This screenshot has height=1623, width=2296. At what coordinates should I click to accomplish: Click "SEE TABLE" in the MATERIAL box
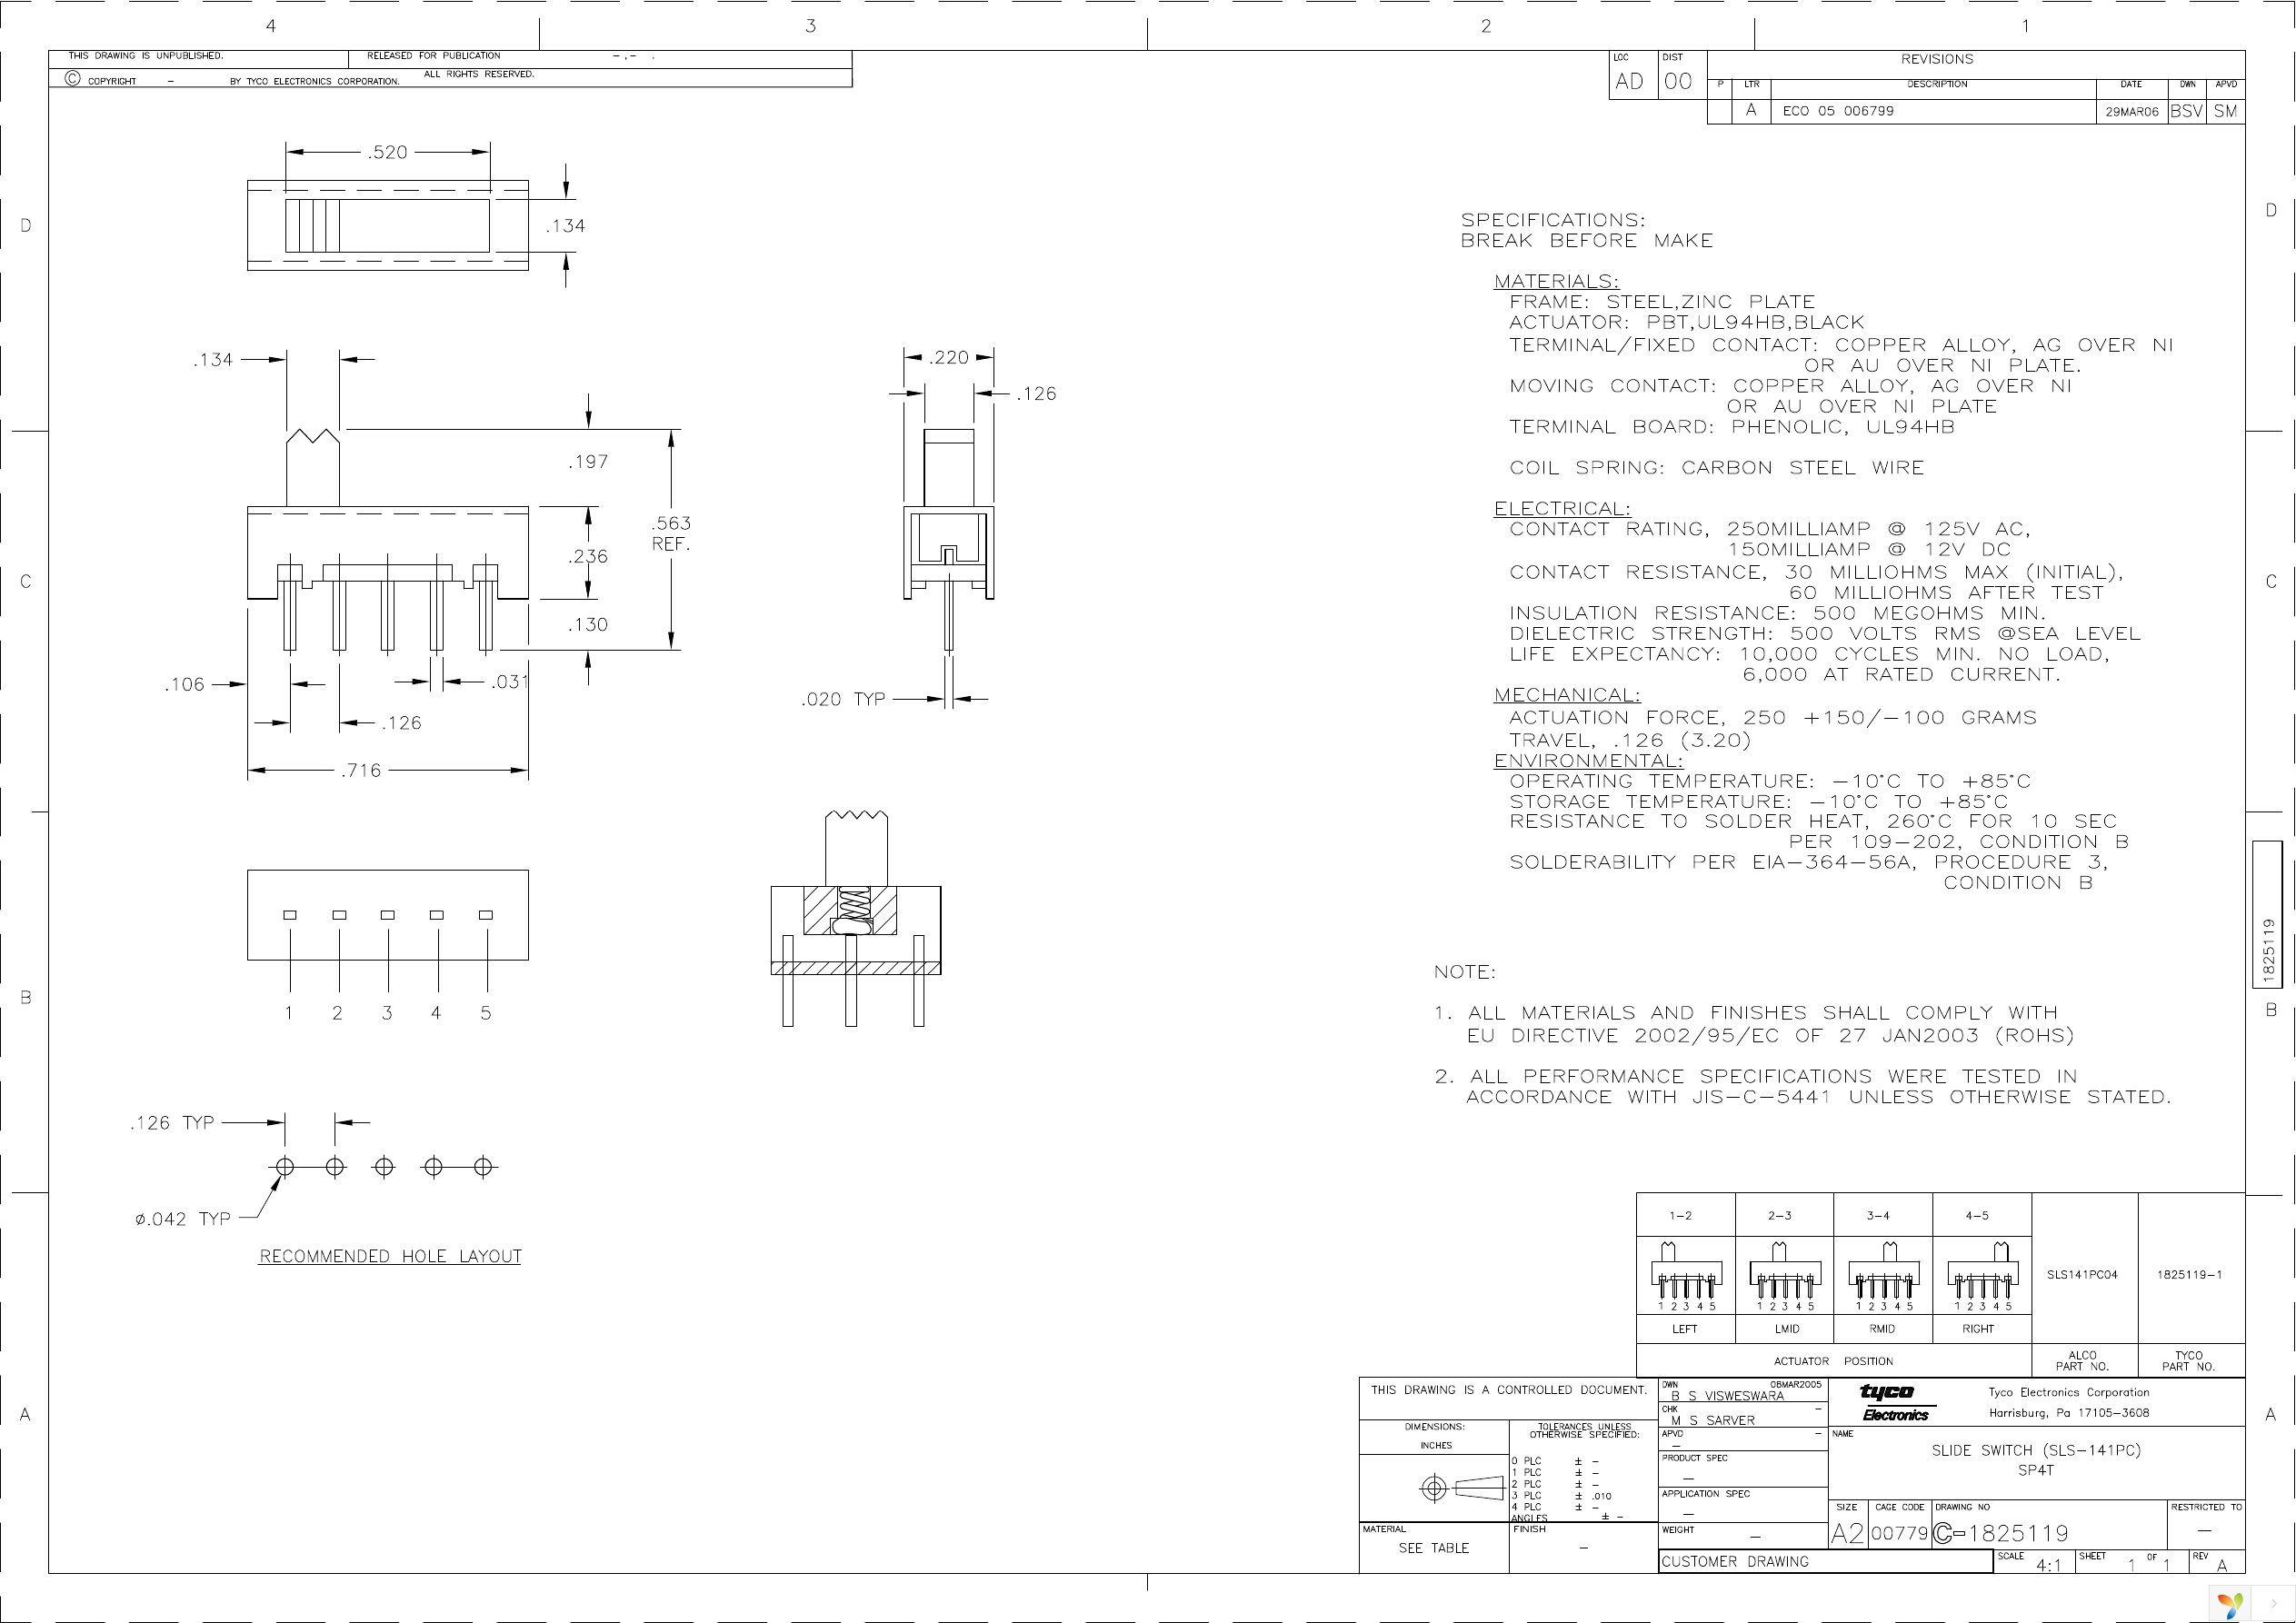1433,1549
